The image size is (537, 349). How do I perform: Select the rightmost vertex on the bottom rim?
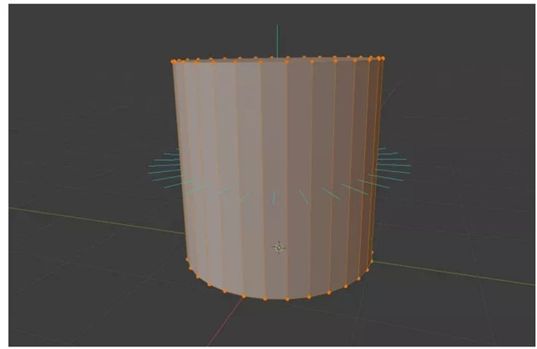click(x=373, y=253)
